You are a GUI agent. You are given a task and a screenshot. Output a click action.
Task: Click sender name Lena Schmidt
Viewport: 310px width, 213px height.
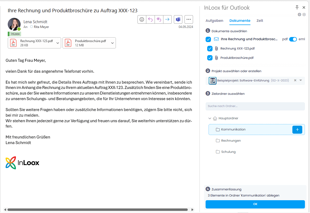pos(36,22)
